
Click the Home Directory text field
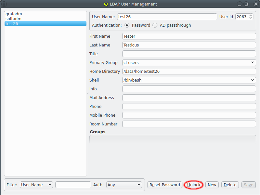[189, 71]
